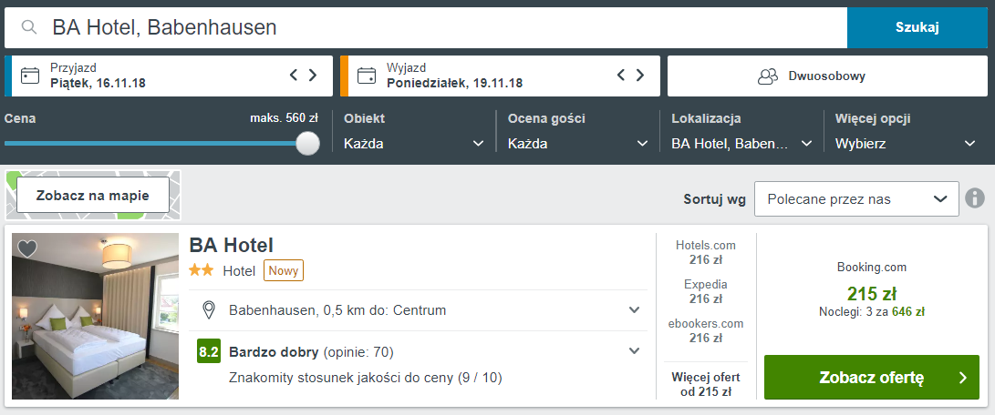Go to previous check-out day
Screen dimensions: 995x415
(x=621, y=76)
